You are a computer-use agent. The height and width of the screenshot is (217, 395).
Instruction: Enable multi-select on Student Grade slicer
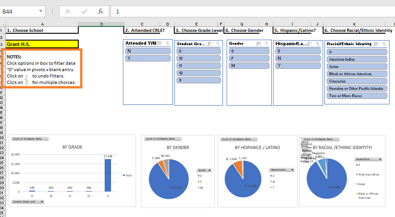click(x=210, y=44)
